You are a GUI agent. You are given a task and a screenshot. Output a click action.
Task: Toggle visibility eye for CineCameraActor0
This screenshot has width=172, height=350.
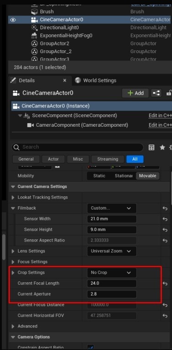point(13,20)
